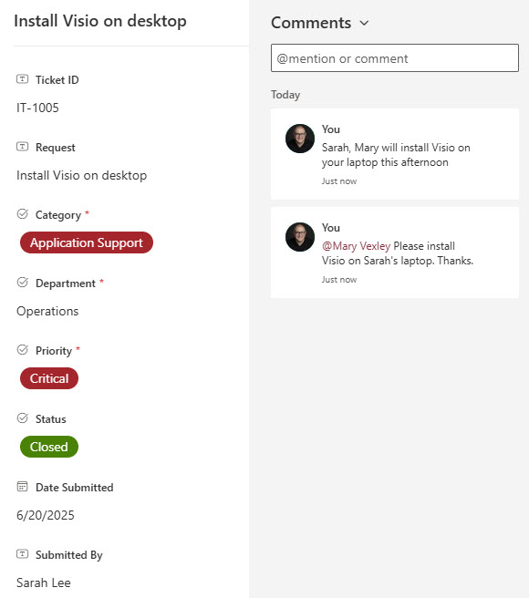Select the Sarah Lee submitter value

[x=44, y=583]
